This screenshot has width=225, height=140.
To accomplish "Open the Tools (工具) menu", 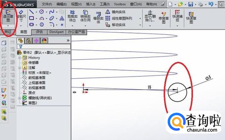I will point(105,4).
